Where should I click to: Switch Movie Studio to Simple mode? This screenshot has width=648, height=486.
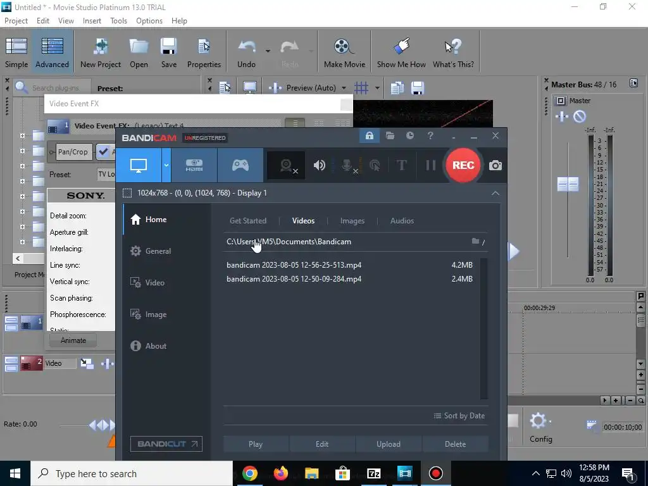pos(16,53)
